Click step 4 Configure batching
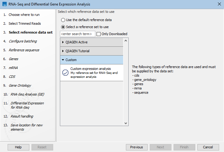The width and height of the screenshot is (224, 152). (x=23, y=41)
